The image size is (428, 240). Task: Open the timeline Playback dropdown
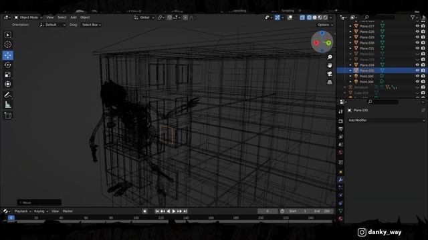click(23, 211)
